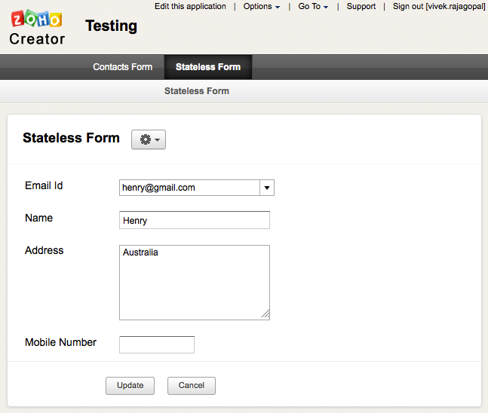Image resolution: width=488 pixels, height=413 pixels.
Task: Select the Stateless Form tab
Action: [x=207, y=67]
